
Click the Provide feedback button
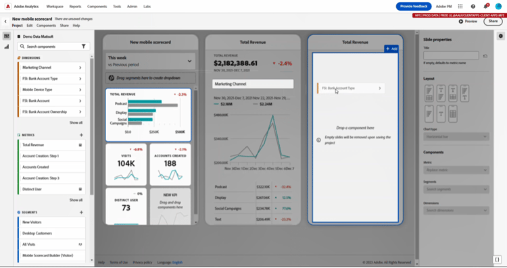tap(414, 6)
